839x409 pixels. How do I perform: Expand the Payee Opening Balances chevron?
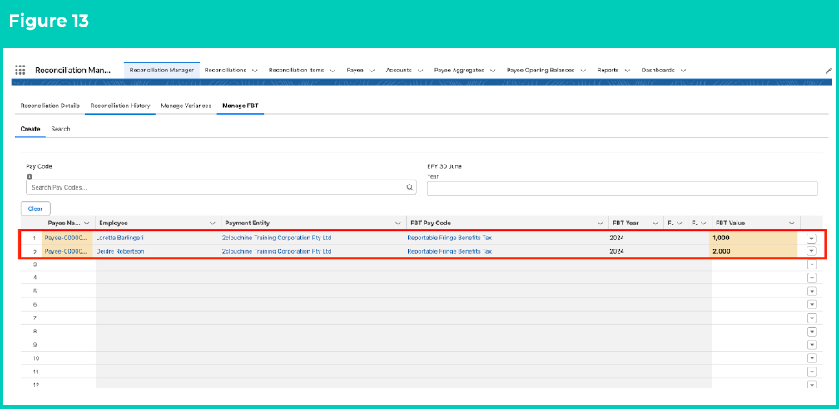tap(583, 71)
